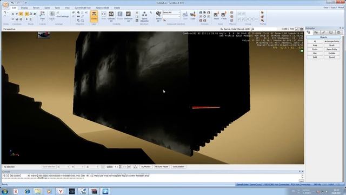The image size is (346, 195).
Task: Click the Area object button
Action: point(315,45)
